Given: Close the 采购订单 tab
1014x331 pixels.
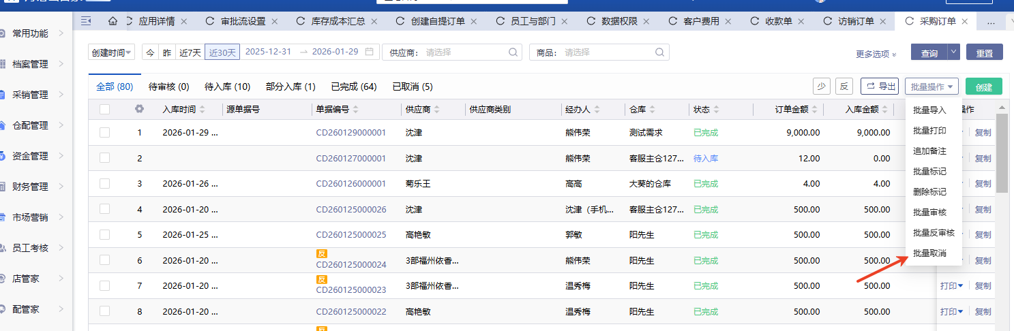Looking at the screenshot, I should click(964, 21).
